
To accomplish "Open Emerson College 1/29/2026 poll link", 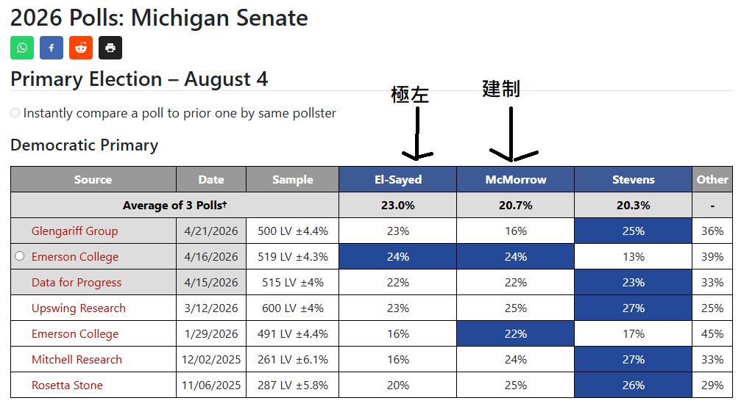I will (75, 333).
